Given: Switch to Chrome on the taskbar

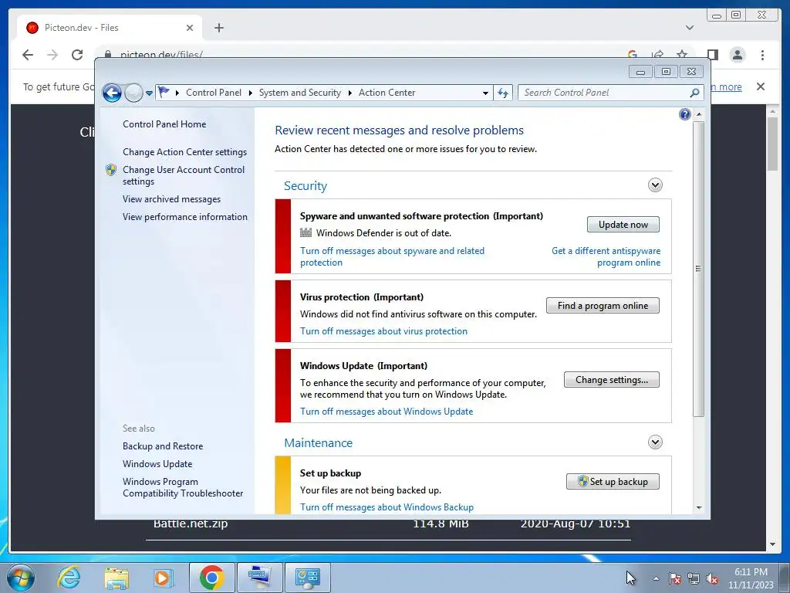Looking at the screenshot, I should pyautogui.click(x=211, y=578).
